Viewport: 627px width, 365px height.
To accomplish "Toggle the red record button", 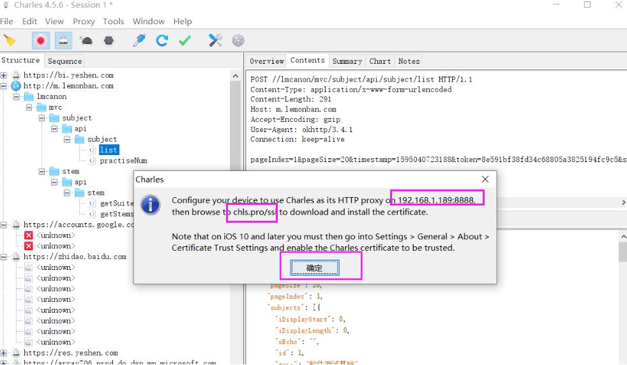I will (41, 41).
